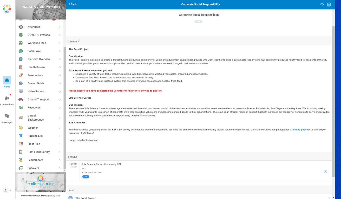This screenshot has height=199, width=341.
Task: Click the Miller Tanner Associates banner
Action: [41, 182]
